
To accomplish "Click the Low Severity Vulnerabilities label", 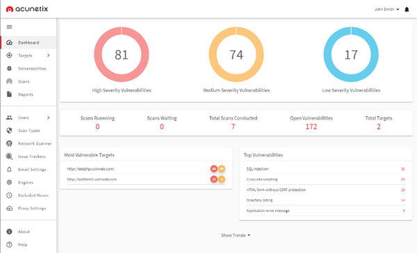I will 351,90.
